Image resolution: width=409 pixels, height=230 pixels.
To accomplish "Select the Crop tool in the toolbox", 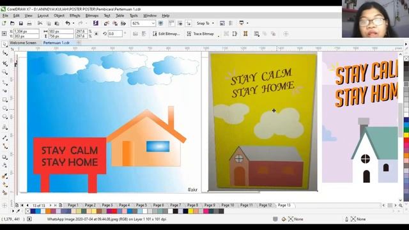I will click(x=4, y=63).
